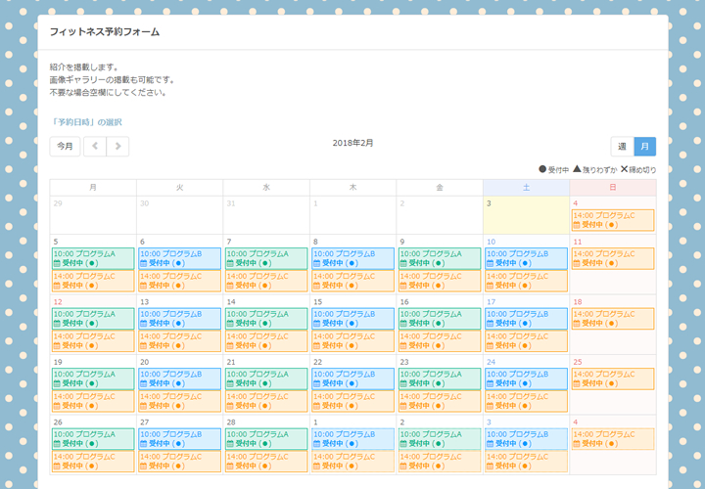Screen dimensions: 705x489
Task: Switch to 月 (month) view
Action: point(645,147)
